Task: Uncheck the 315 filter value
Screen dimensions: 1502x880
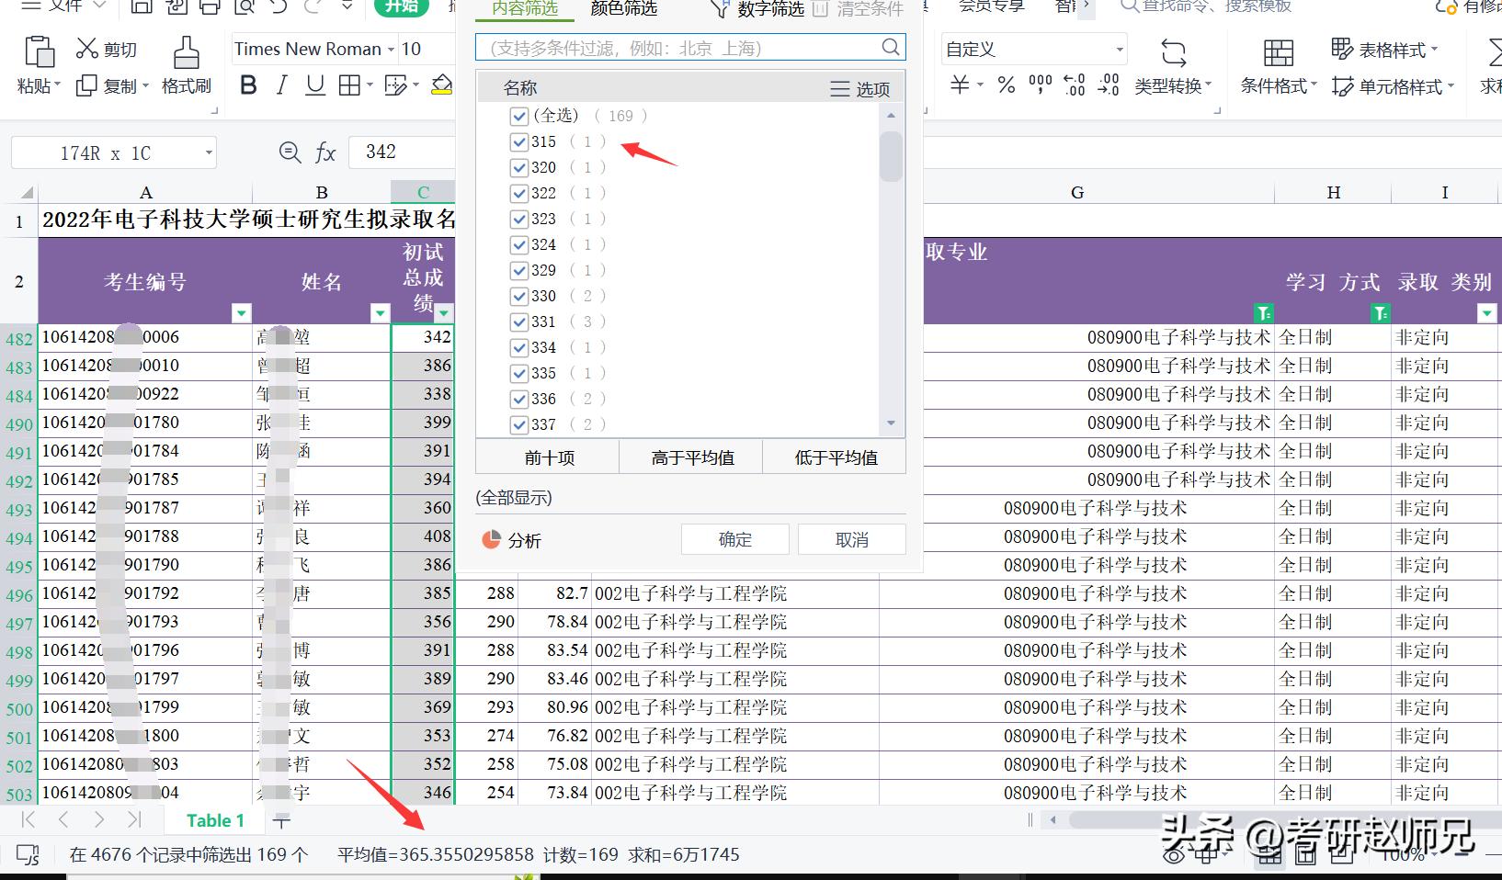Action: 519,141
